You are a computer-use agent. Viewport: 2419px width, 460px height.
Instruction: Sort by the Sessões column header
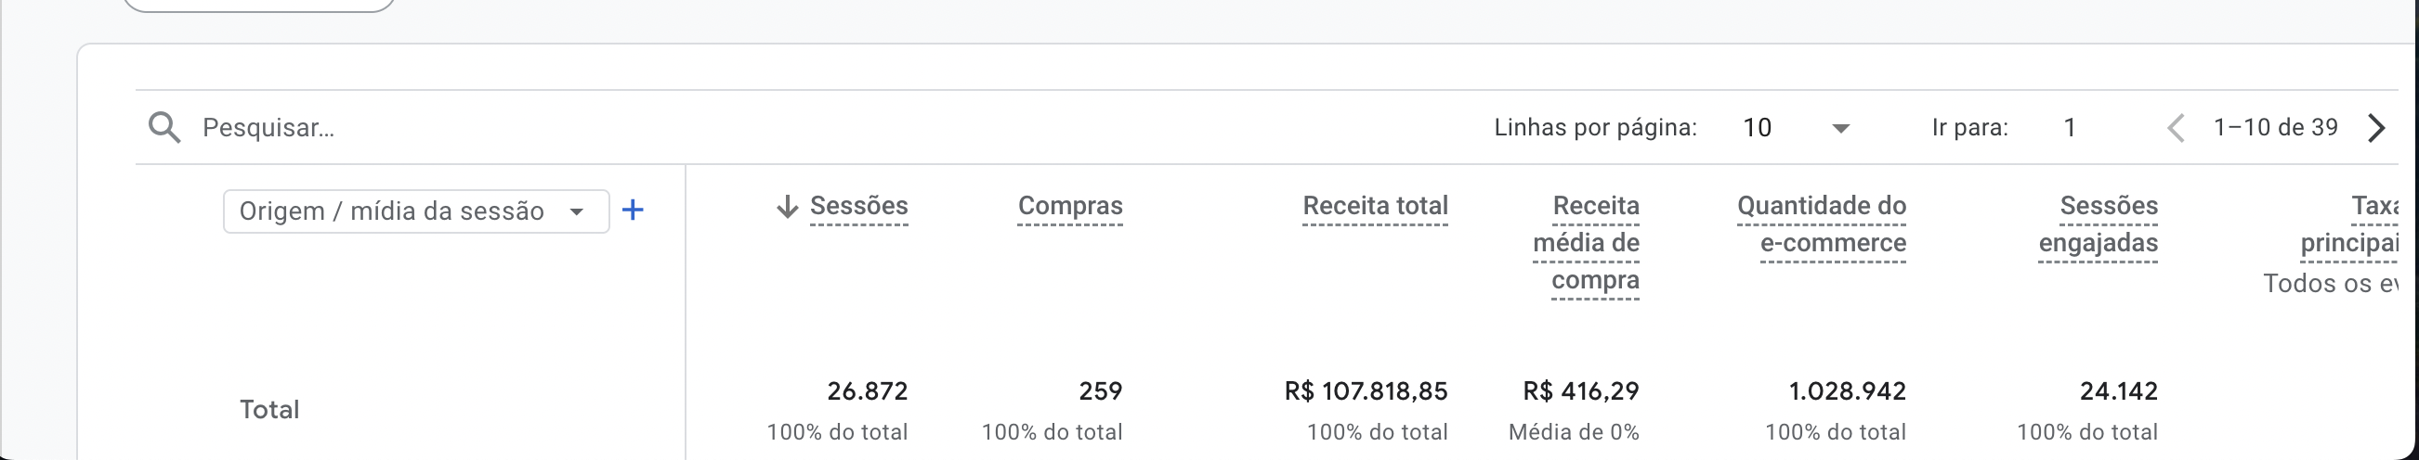858,206
